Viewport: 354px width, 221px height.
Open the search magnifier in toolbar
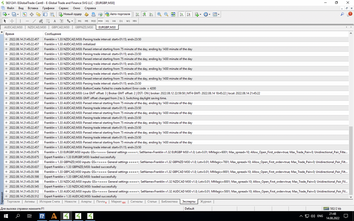click(342, 14)
